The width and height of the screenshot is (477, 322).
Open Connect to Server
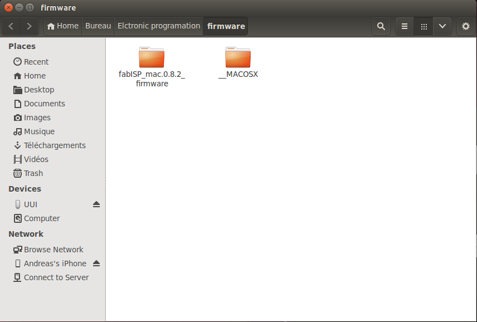click(x=51, y=277)
